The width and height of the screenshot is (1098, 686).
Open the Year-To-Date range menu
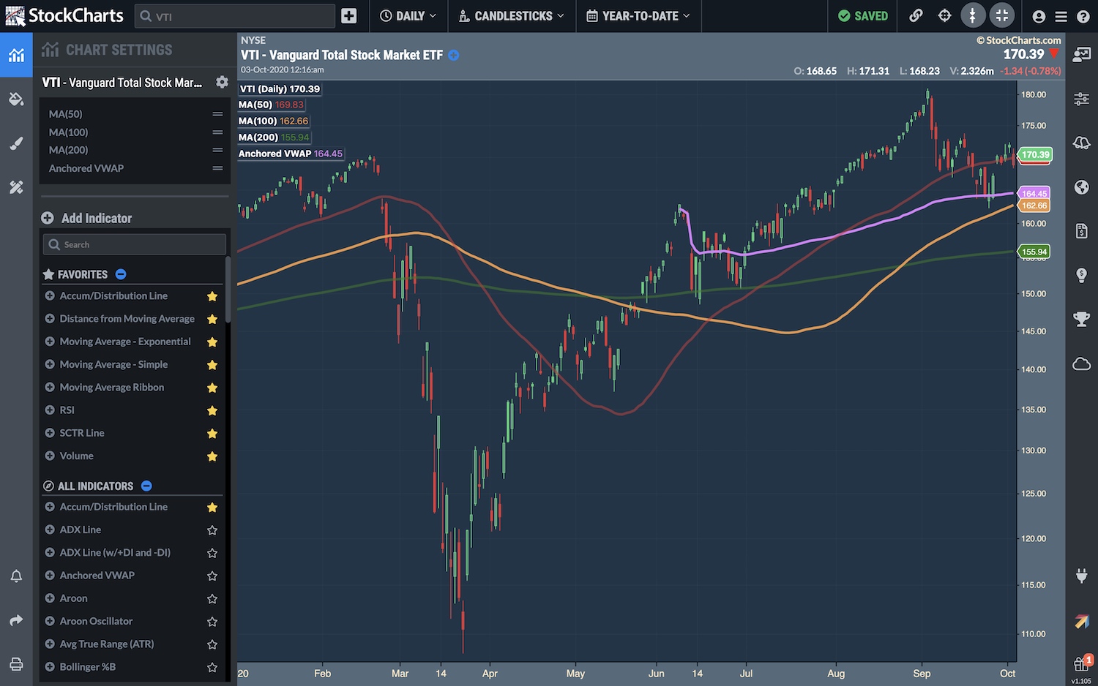pyautogui.click(x=638, y=16)
